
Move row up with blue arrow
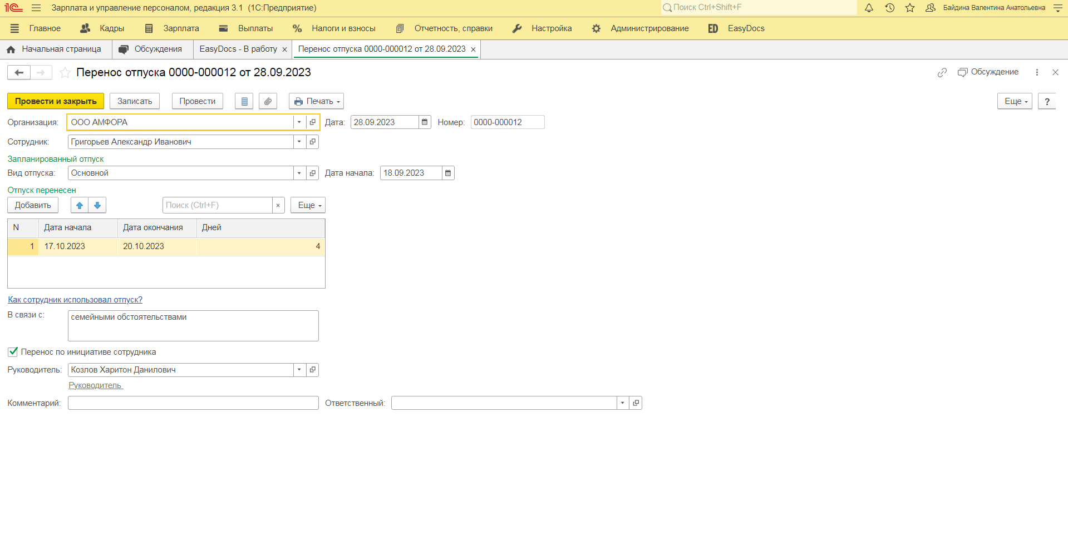point(80,205)
